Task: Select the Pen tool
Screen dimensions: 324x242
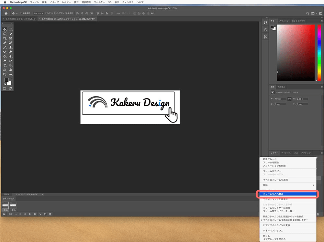Action: tap(10, 61)
